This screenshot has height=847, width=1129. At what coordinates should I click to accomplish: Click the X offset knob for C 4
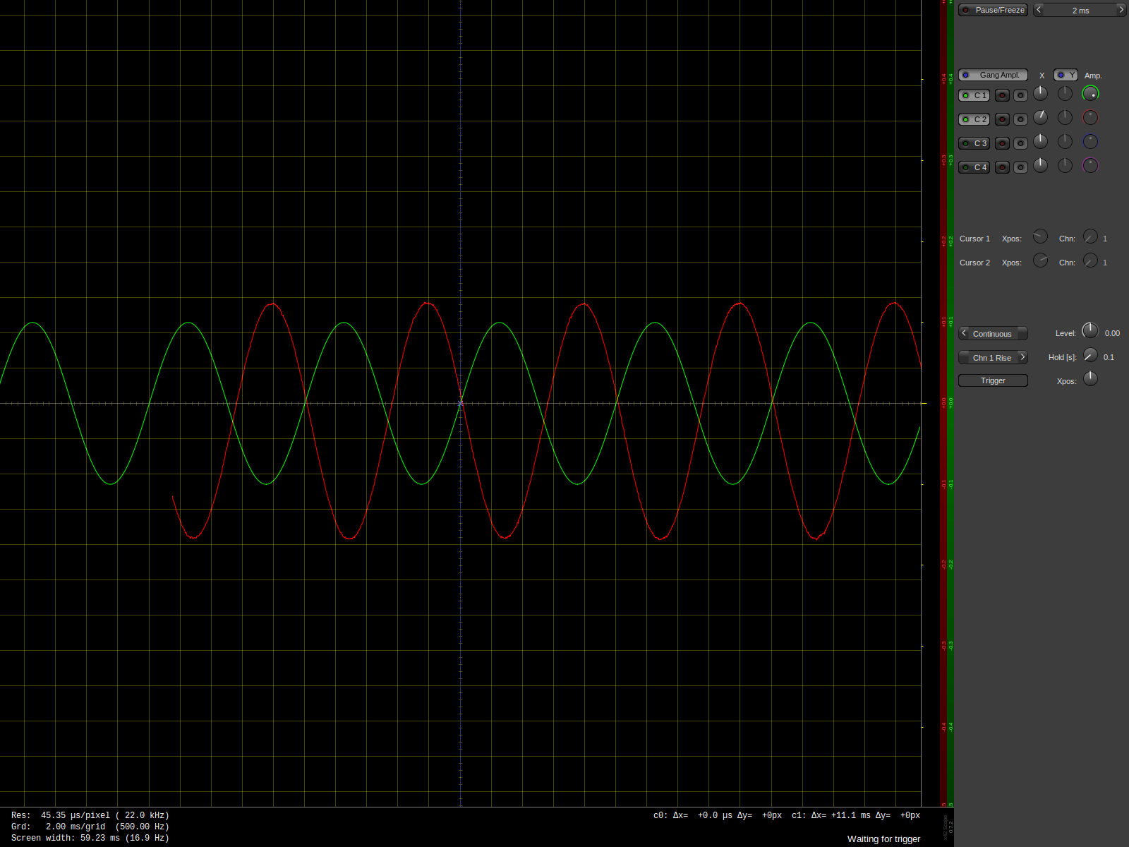coord(1041,165)
